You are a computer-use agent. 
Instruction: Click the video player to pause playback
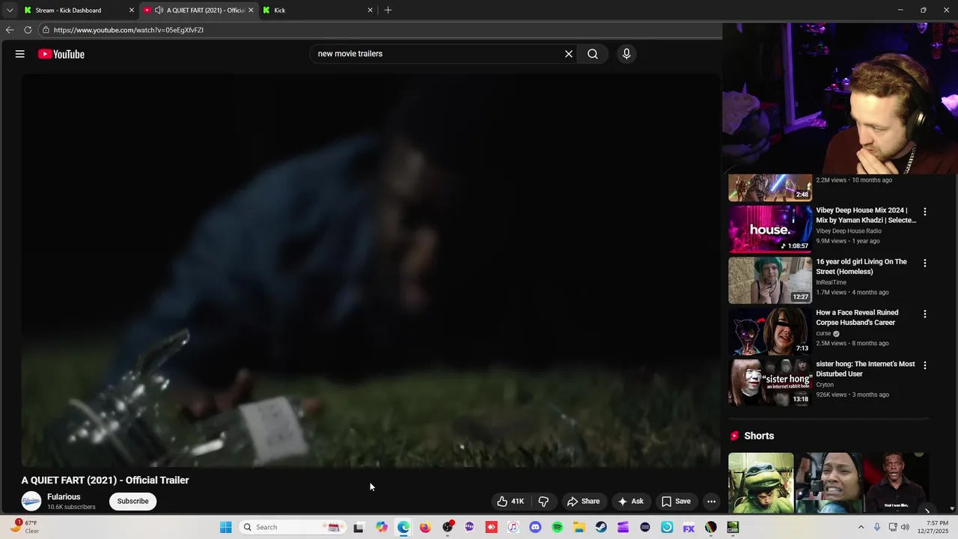pyautogui.click(x=370, y=271)
